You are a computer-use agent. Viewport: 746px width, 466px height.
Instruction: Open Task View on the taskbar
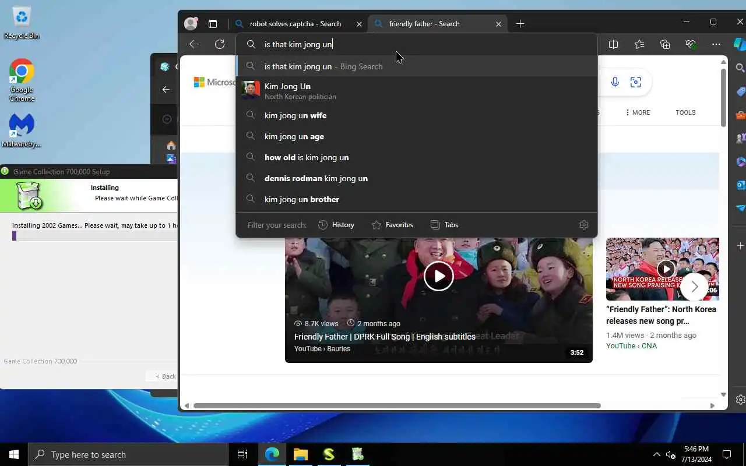click(x=242, y=454)
